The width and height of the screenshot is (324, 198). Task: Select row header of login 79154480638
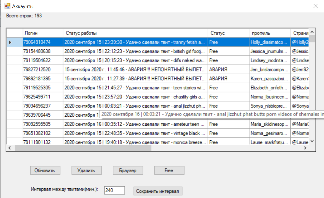click(x=14, y=51)
